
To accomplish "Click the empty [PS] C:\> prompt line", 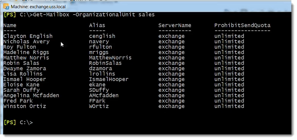I will pos(18,123).
